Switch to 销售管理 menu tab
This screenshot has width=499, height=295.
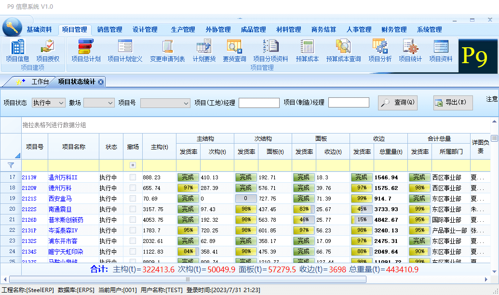tap(110, 29)
